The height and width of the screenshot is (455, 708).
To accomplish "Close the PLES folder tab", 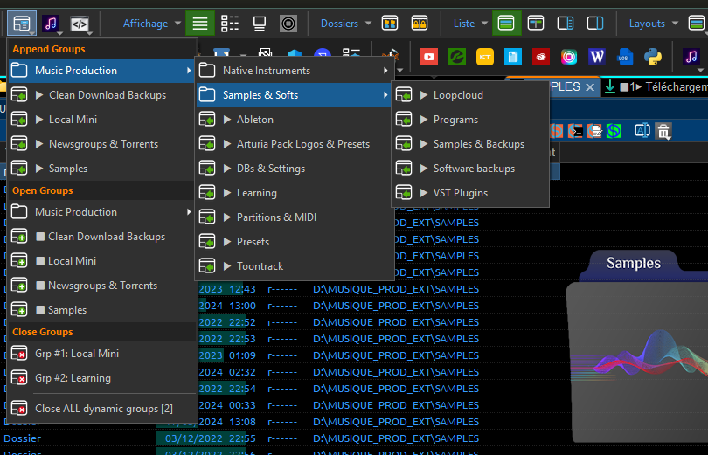I will tap(590, 87).
